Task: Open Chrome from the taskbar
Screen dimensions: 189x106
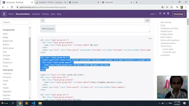Action: [x=20, y=103]
